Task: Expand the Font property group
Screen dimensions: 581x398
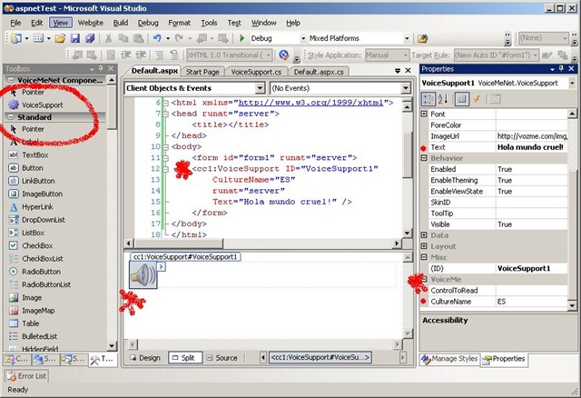Action: [424, 114]
